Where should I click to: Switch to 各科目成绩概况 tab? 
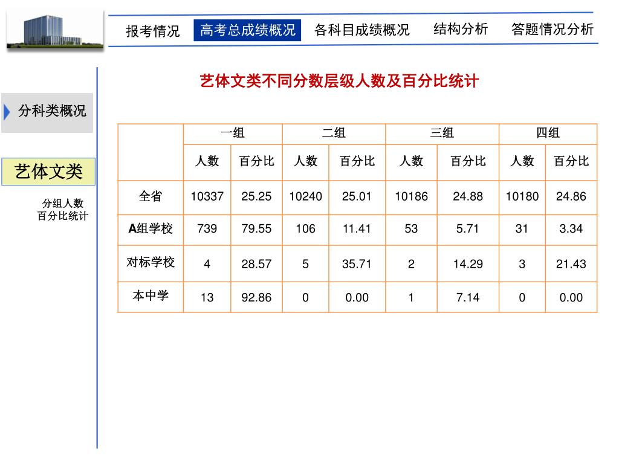361,30
